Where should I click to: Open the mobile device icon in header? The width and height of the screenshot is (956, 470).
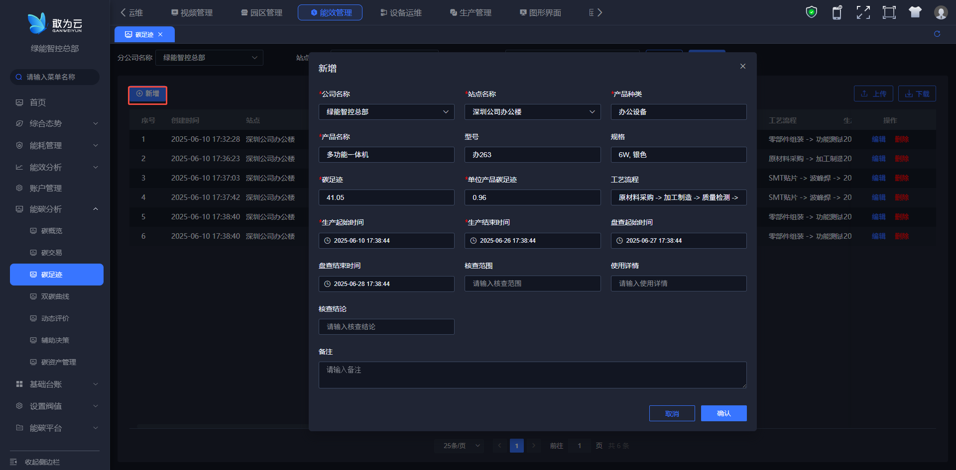(x=837, y=12)
